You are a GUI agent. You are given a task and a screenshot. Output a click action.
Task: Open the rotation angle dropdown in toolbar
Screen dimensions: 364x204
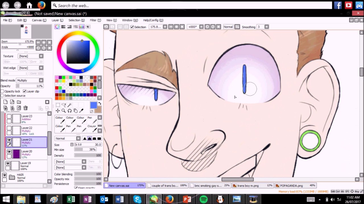point(201,27)
